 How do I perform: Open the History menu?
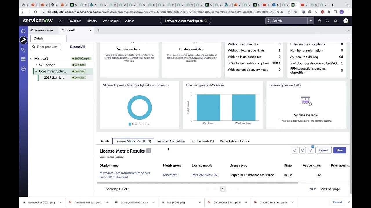pyautogui.click(x=92, y=21)
